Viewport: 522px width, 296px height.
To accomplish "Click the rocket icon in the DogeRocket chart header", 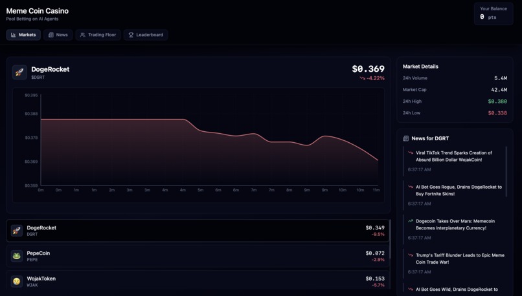I will [19, 72].
